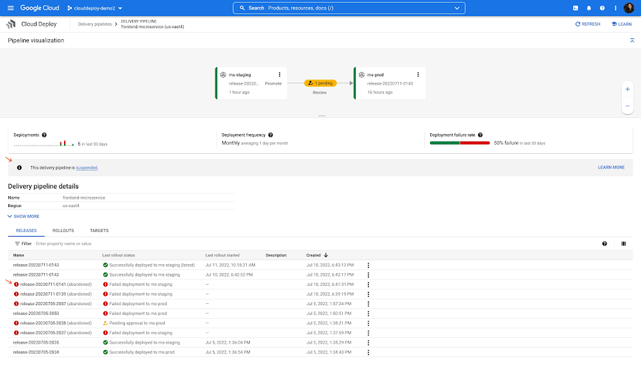The height and width of the screenshot is (377, 641).
Task: Open abandoned release-20220711-0141 row
Action: [x=56, y=285]
